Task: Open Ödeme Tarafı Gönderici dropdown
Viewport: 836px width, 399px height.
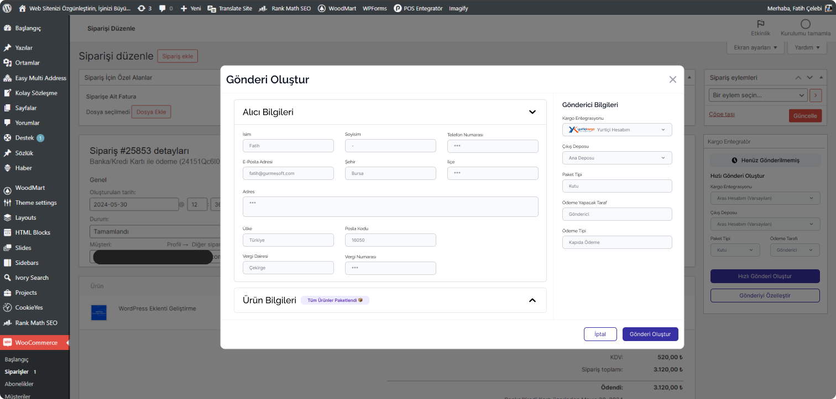Action: [795, 250]
